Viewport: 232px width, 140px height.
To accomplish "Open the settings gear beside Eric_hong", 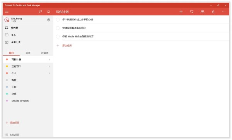I will tap(49, 20).
